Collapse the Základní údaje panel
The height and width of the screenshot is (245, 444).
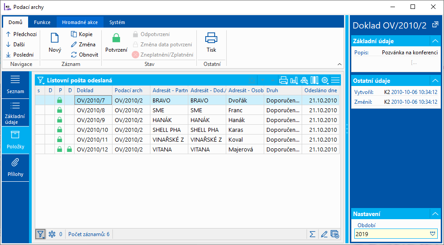435,41
